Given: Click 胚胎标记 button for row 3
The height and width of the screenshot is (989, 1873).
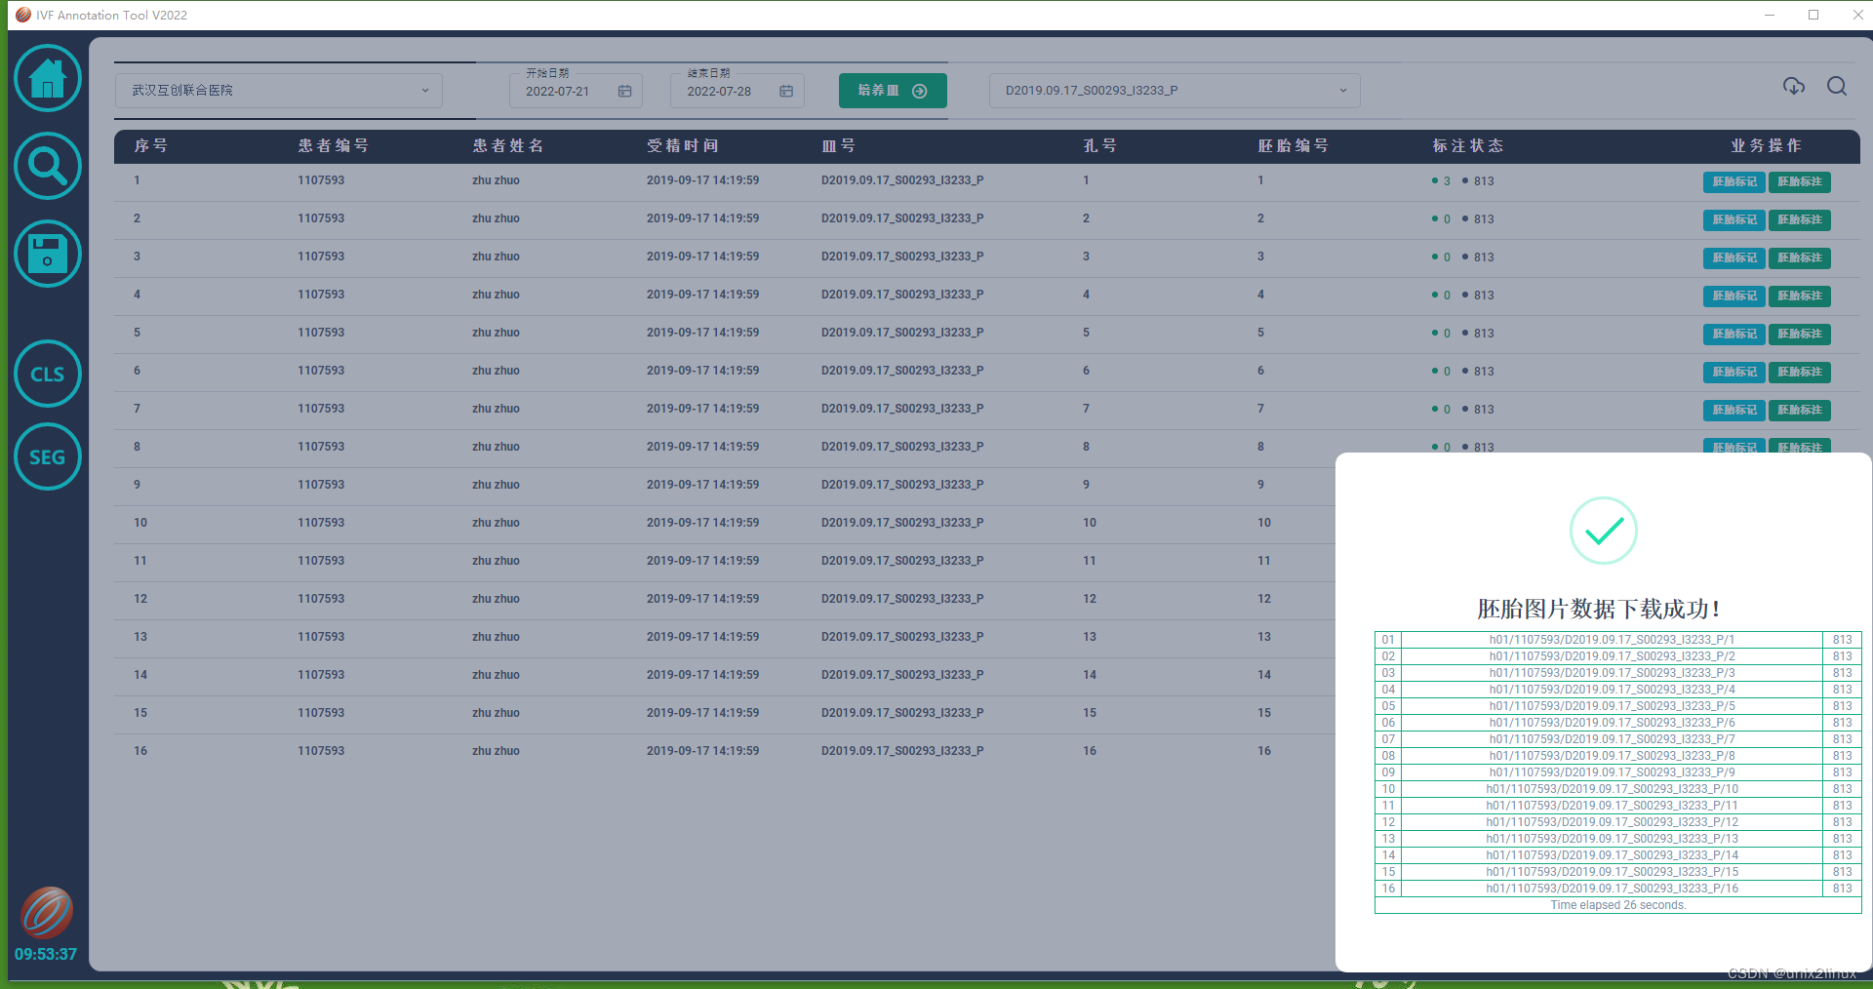Looking at the screenshot, I should [x=1734, y=257].
